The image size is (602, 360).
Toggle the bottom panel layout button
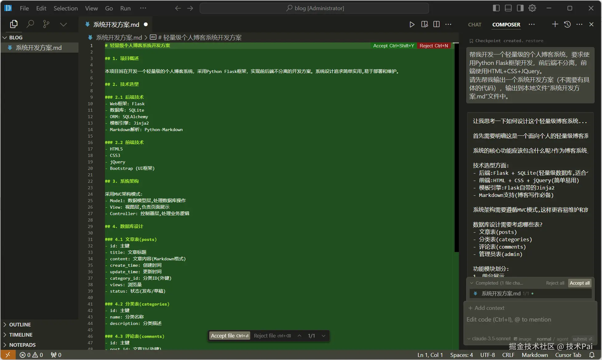click(x=508, y=8)
